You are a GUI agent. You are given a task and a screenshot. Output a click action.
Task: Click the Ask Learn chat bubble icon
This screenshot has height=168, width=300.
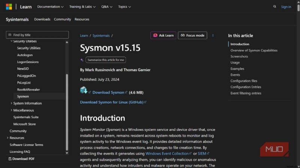tap(155, 35)
